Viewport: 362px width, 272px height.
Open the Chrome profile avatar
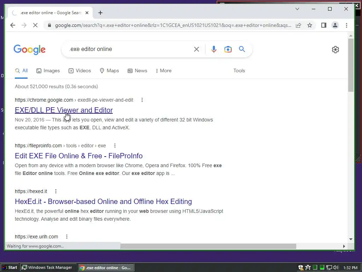pos(335,25)
